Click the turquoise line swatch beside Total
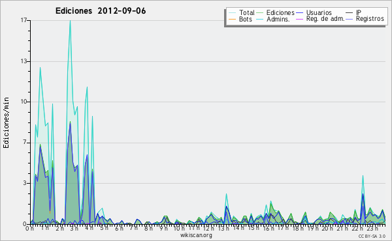Viewport: 392px width, 241px height. point(232,13)
